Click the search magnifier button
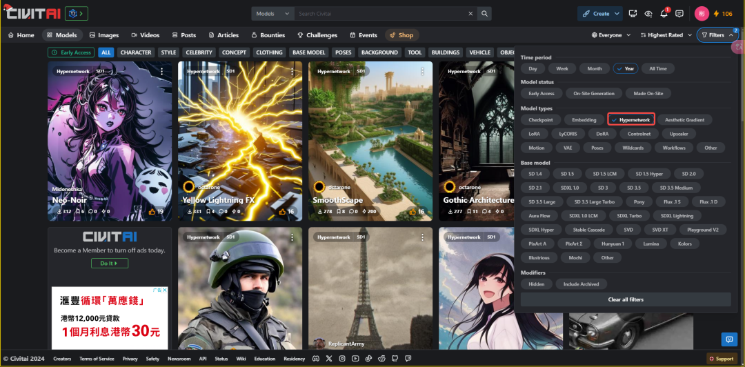The width and height of the screenshot is (745, 367). click(x=485, y=14)
